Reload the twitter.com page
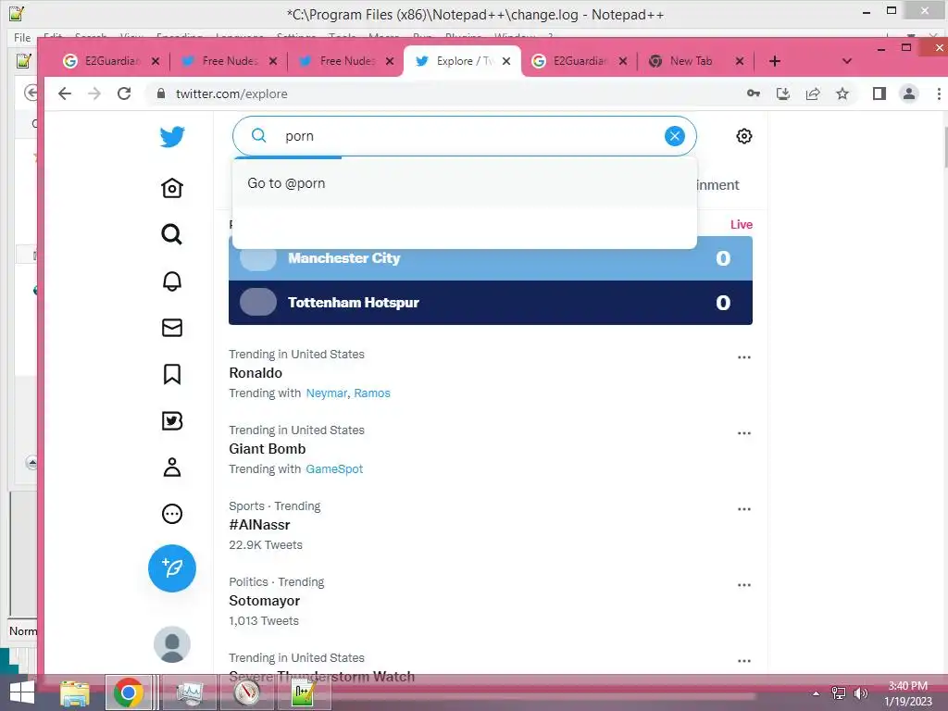This screenshot has width=948, height=711. coord(124,94)
